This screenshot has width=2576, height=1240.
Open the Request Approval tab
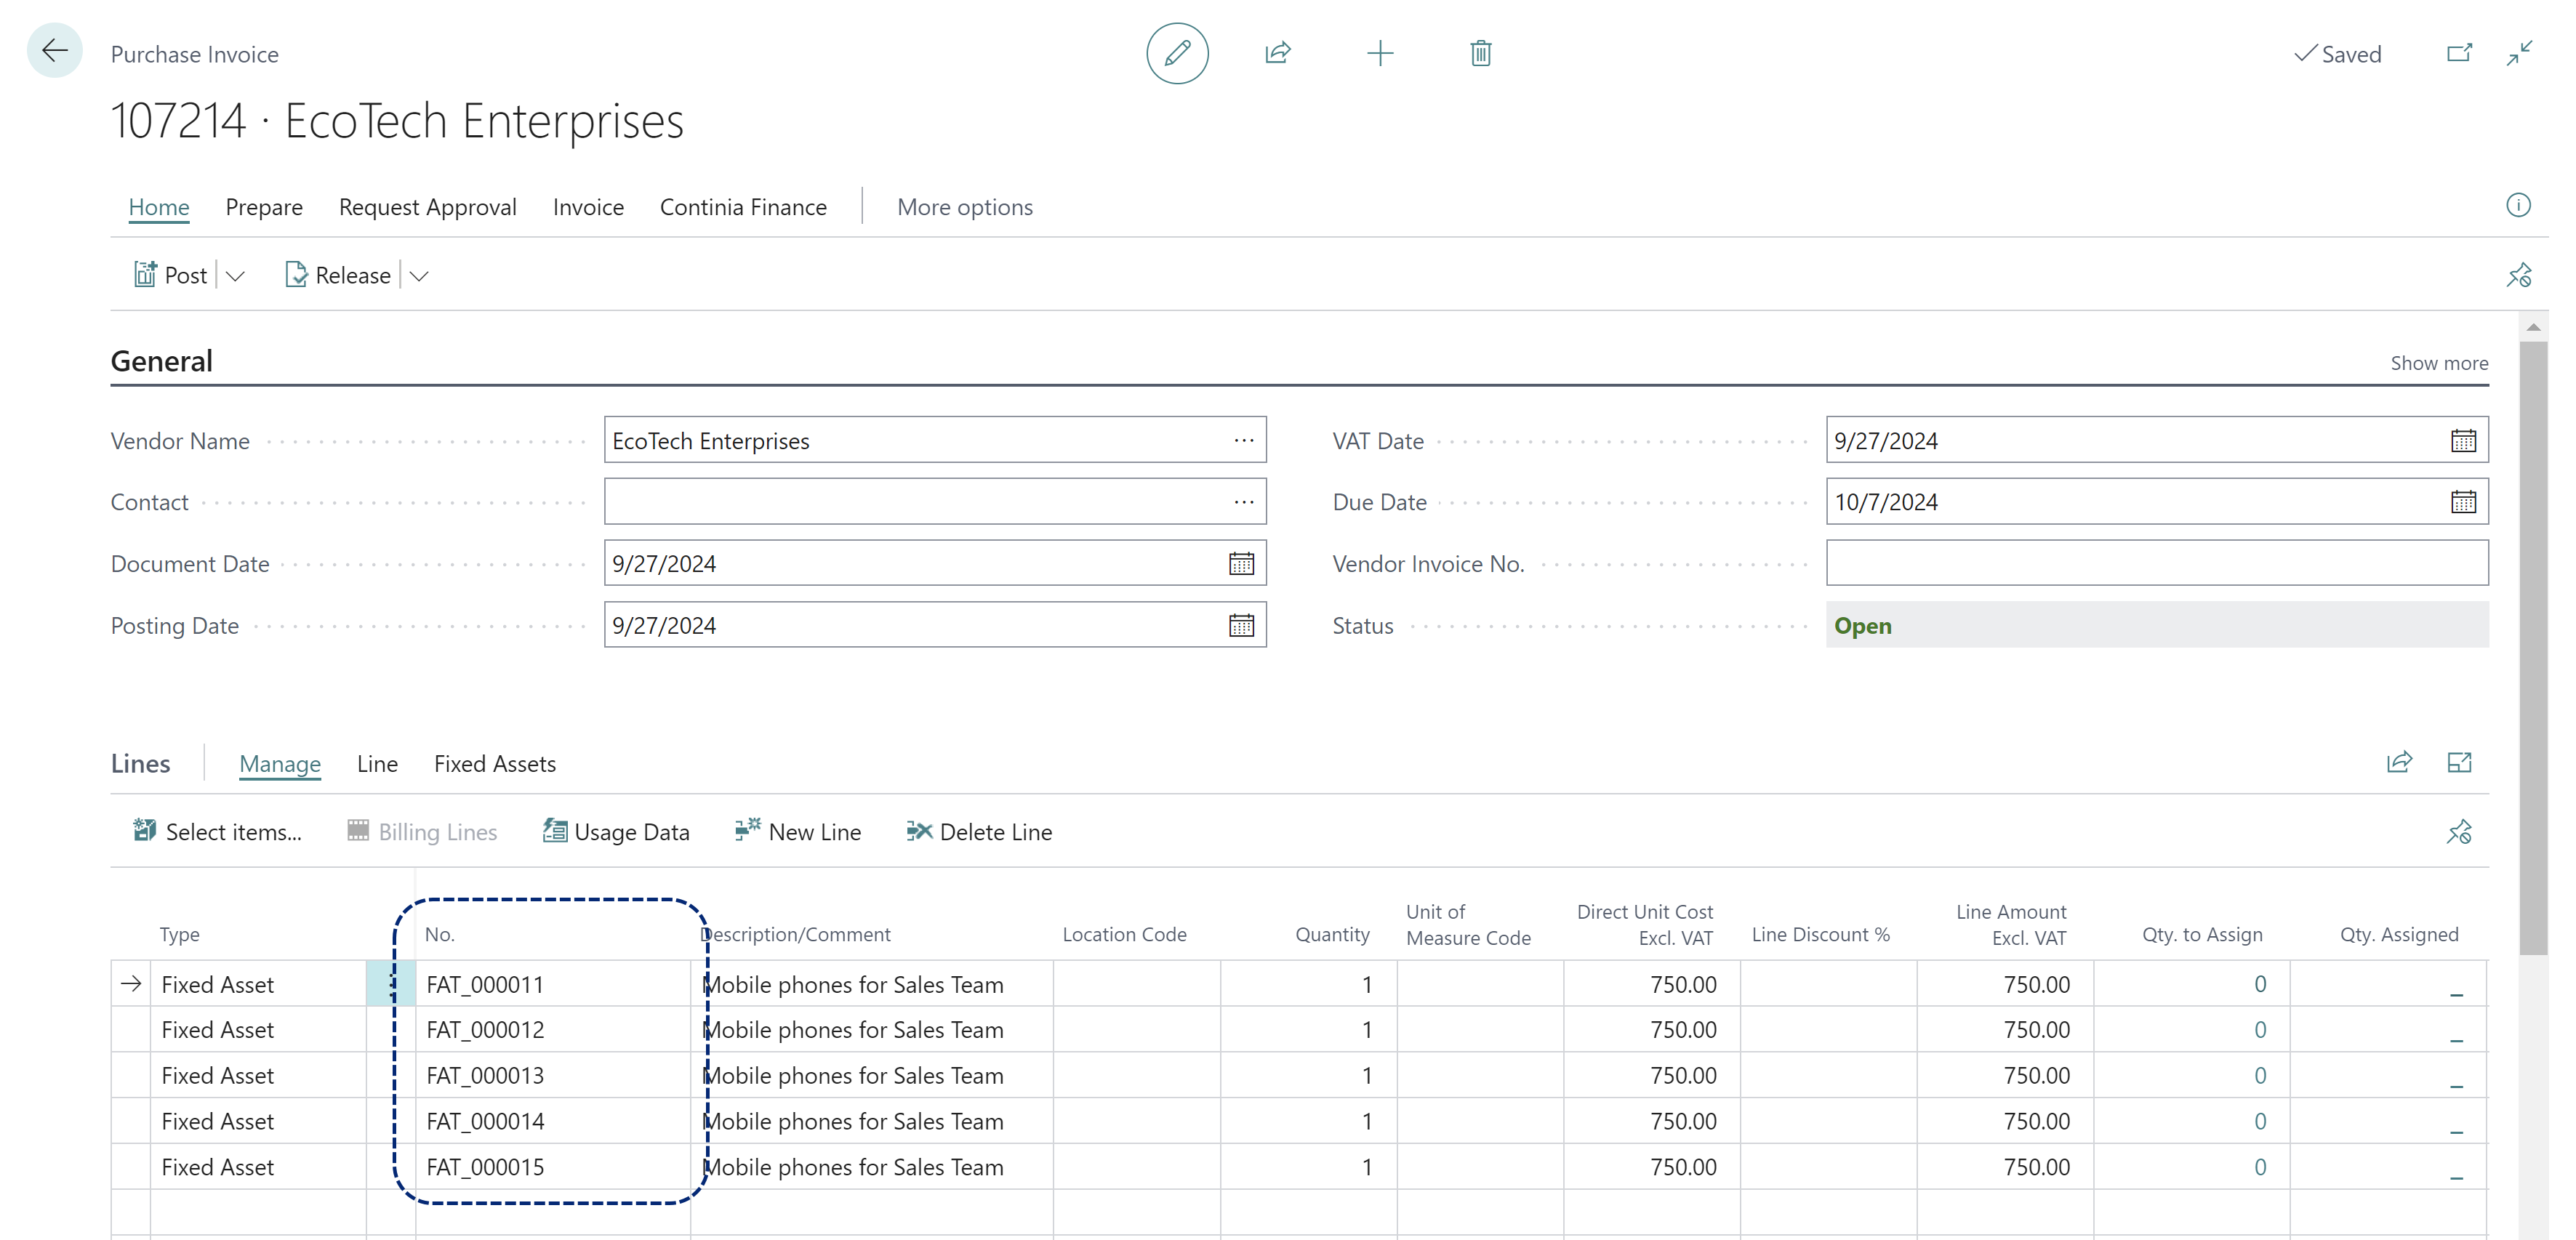pos(428,207)
